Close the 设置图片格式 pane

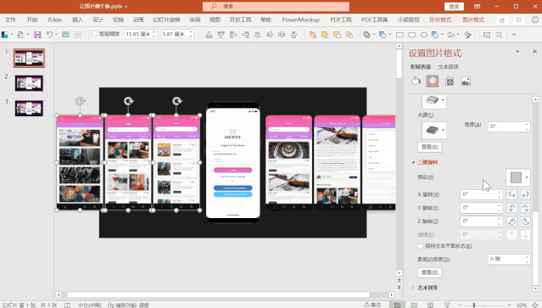pos(534,52)
